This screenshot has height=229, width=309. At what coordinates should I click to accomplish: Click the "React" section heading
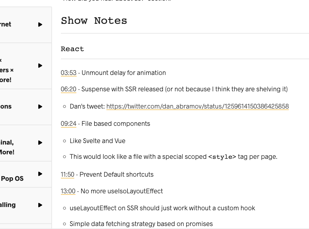pos(72,48)
